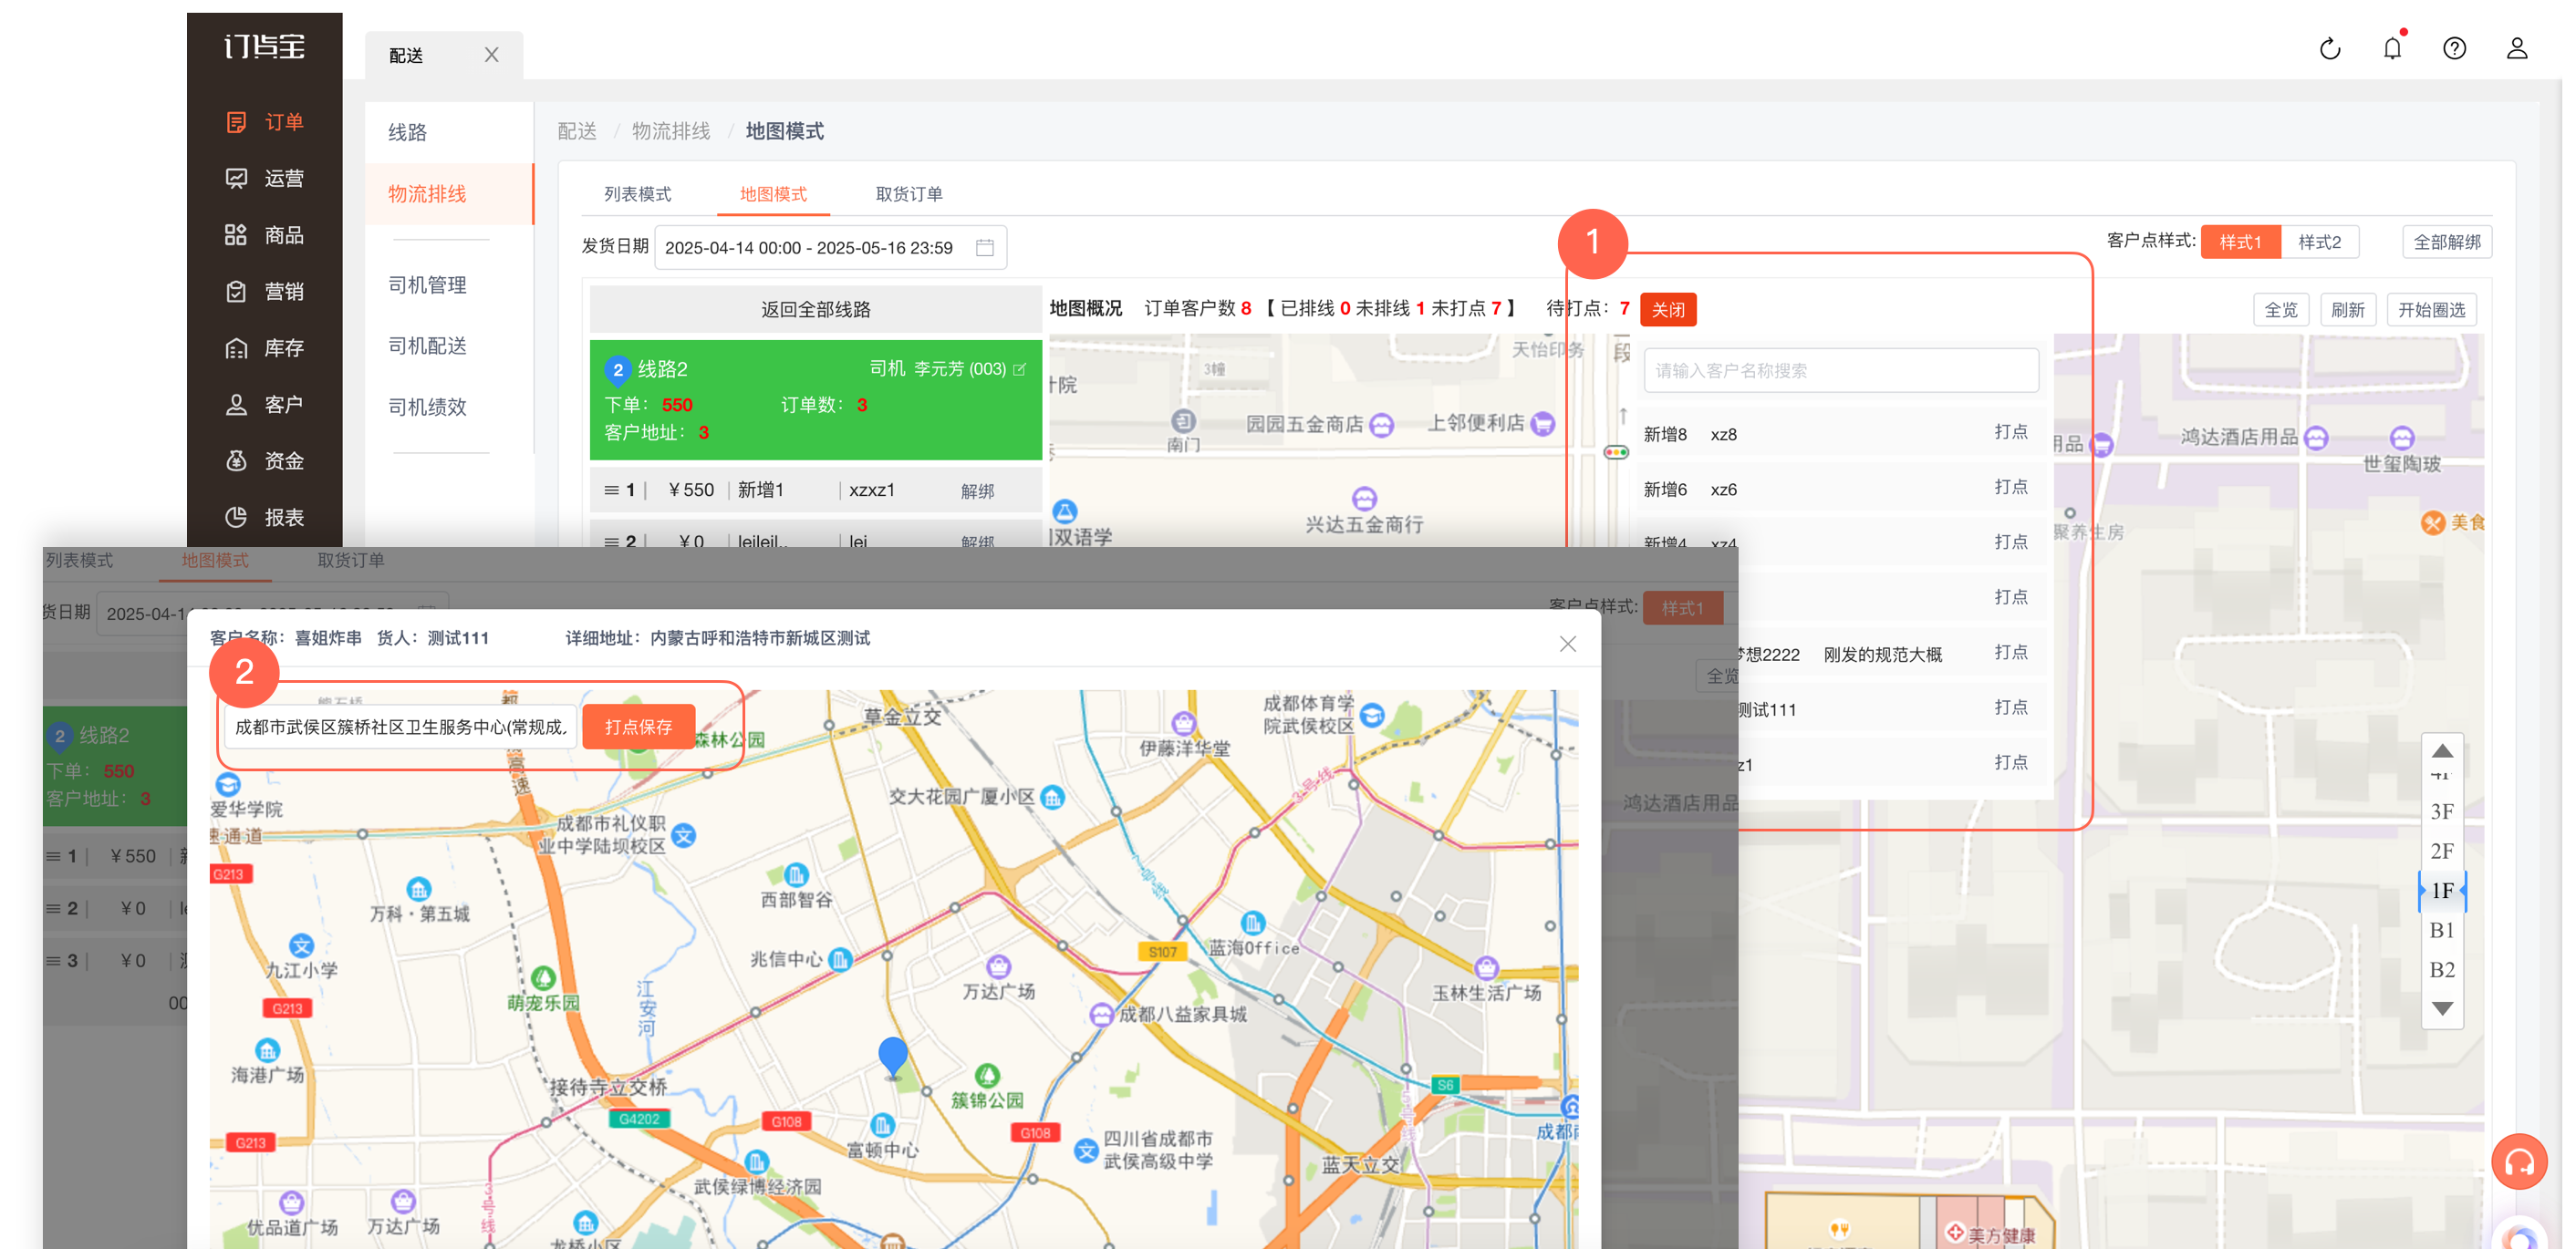Click the calendar icon in date field
This screenshot has width=2576, height=1249.
(x=985, y=247)
